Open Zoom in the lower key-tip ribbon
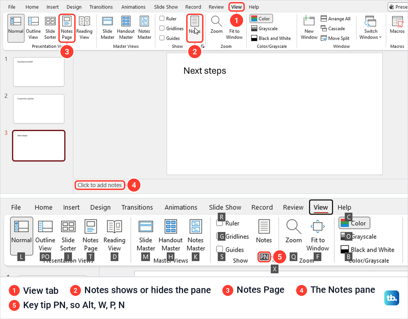Viewport: 408px width, 319px height. (x=293, y=231)
